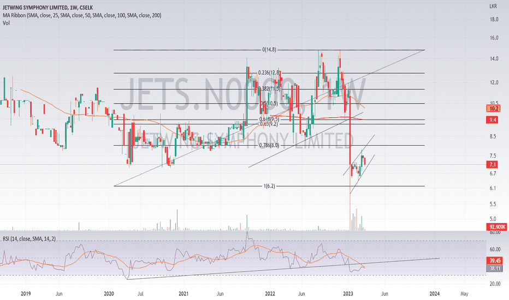Click the 6.7 price axis label
The image size is (509, 300).
coord(493,173)
